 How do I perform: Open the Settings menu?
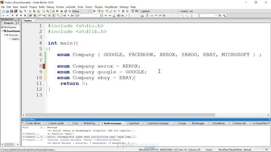coord(124,7)
